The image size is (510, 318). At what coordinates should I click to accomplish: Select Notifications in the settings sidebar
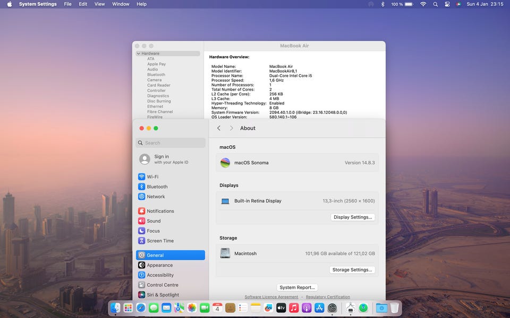[160, 211]
